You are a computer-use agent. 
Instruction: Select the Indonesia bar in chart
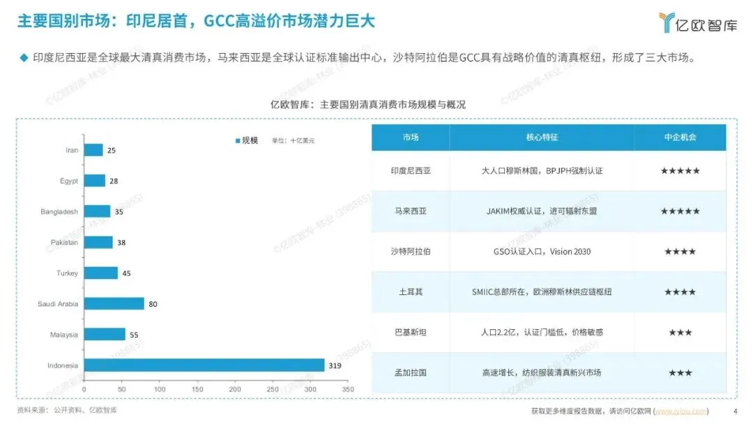[204, 365]
